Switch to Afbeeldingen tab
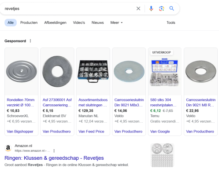 [55, 22]
